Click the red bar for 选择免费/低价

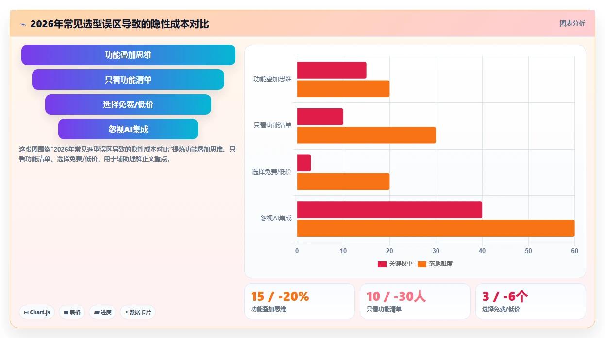304,163
